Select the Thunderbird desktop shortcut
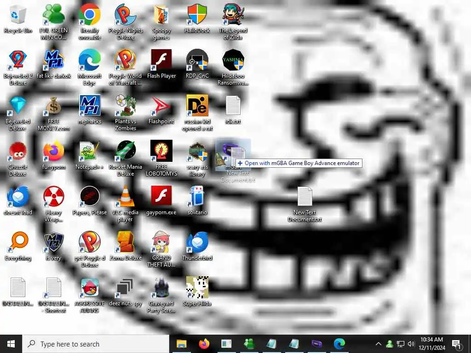 pos(197,242)
